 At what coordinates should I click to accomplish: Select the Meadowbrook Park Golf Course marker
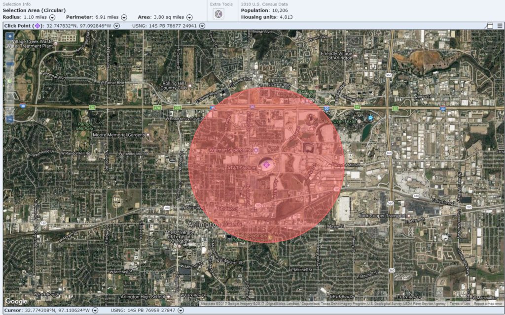point(270,237)
